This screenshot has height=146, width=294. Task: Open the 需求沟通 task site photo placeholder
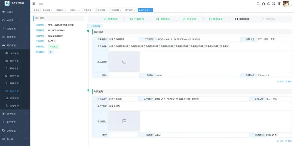coord(124,62)
